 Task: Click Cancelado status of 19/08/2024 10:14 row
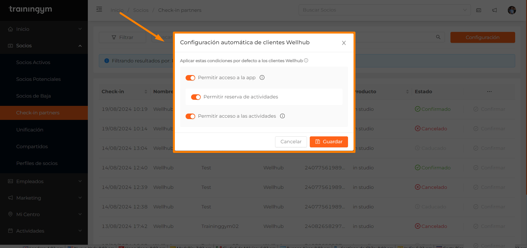(431, 129)
